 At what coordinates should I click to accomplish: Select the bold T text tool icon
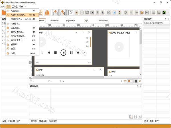tap(97, 13)
